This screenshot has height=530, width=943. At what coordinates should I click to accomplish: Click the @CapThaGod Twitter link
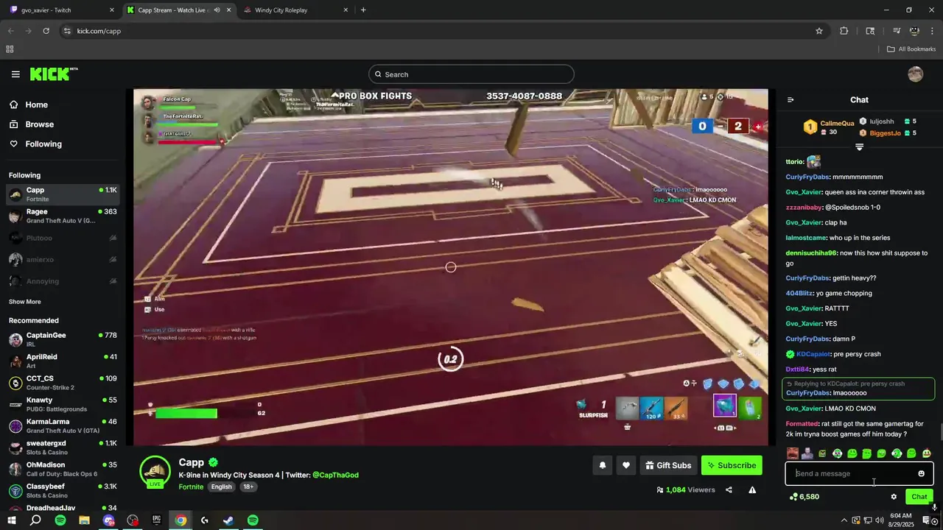[x=335, y=476]
